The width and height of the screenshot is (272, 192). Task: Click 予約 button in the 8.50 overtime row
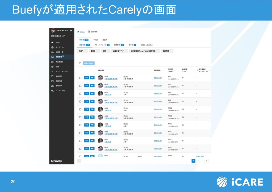click(87, 86)
